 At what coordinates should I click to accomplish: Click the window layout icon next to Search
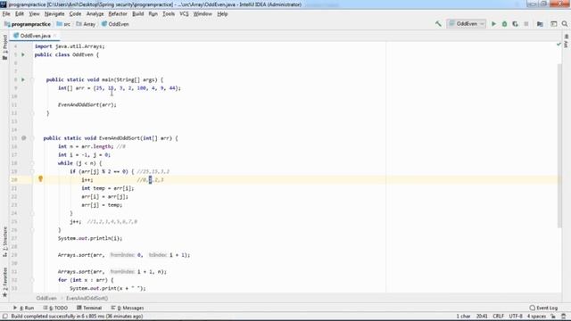point(553,24)
